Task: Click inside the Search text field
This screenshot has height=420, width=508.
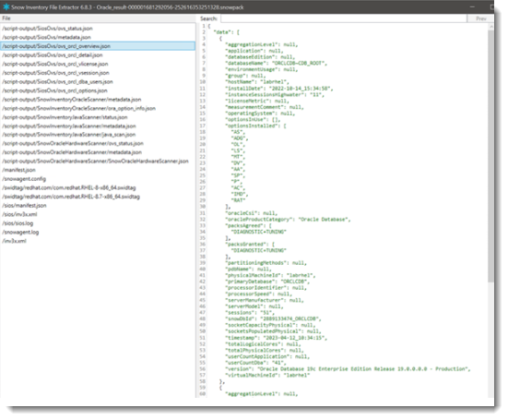Action: 344,18
